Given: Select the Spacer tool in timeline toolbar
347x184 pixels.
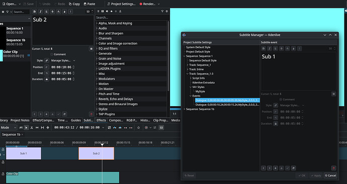Looking at the screenshot, I should 42,128.
